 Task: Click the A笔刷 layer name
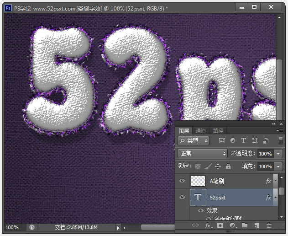click(217, 181)
